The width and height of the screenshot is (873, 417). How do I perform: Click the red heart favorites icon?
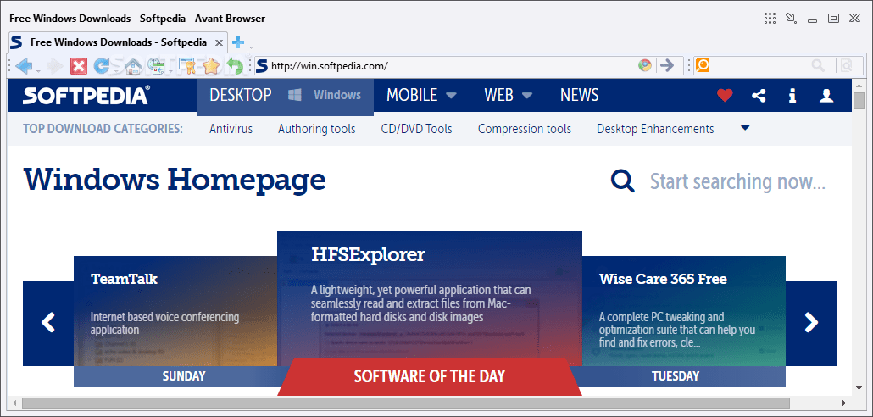(725, 96)
